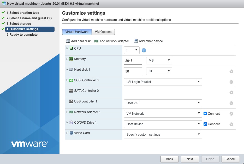244x164 pixels.
Task: Go to step 3 Select storage
Action: pos(19,24)
